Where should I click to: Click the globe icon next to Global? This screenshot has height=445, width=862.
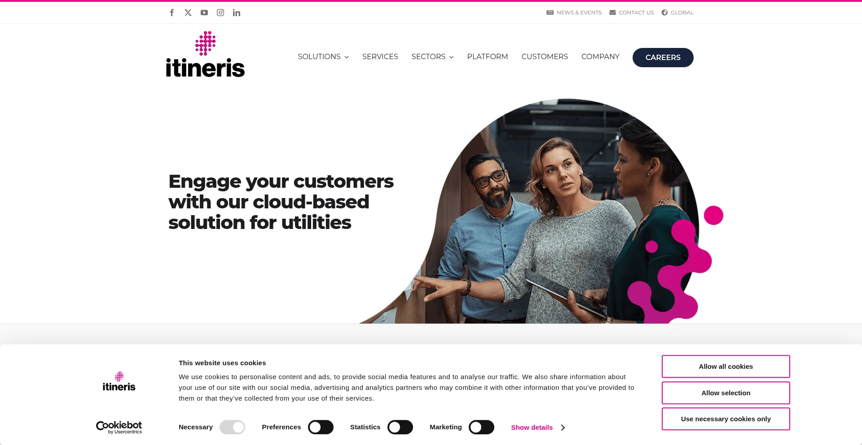664,13
